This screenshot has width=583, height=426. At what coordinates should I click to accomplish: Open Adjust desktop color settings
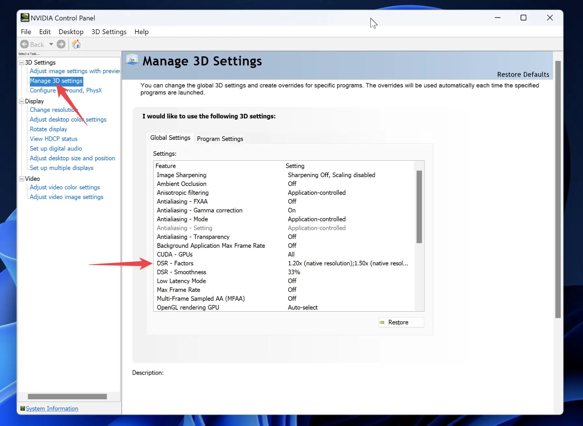coord(68,119)
